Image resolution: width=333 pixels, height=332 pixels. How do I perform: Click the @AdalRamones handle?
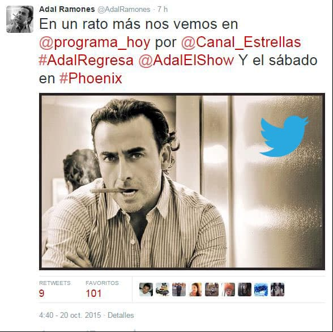[x=124, y=10]
